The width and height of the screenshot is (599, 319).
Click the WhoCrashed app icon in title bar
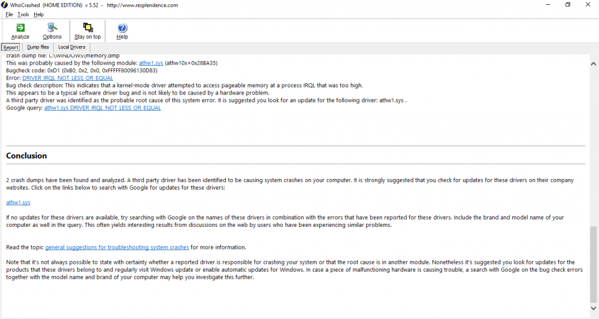point(4,5)
